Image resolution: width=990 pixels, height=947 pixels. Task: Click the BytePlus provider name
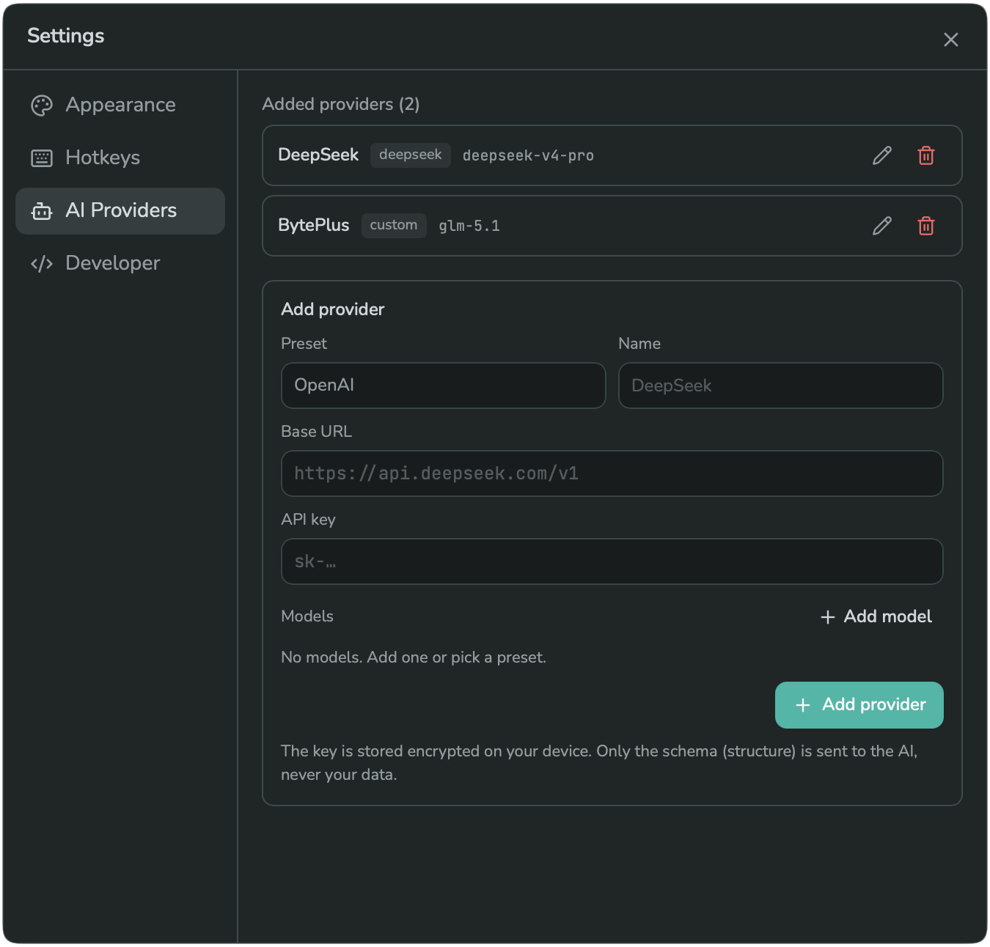(314, 226)
